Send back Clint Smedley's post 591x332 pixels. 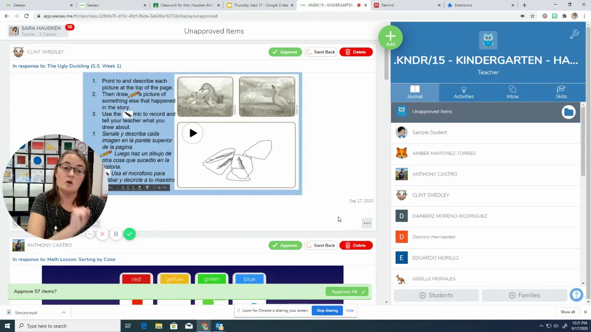pyautogui.click(x=320, y=52)
